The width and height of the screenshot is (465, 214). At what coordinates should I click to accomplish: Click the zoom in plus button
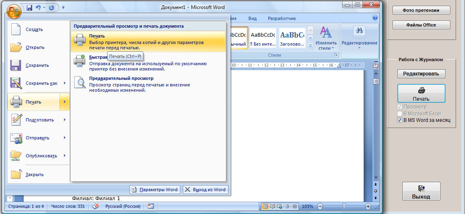tap(368, 206)
